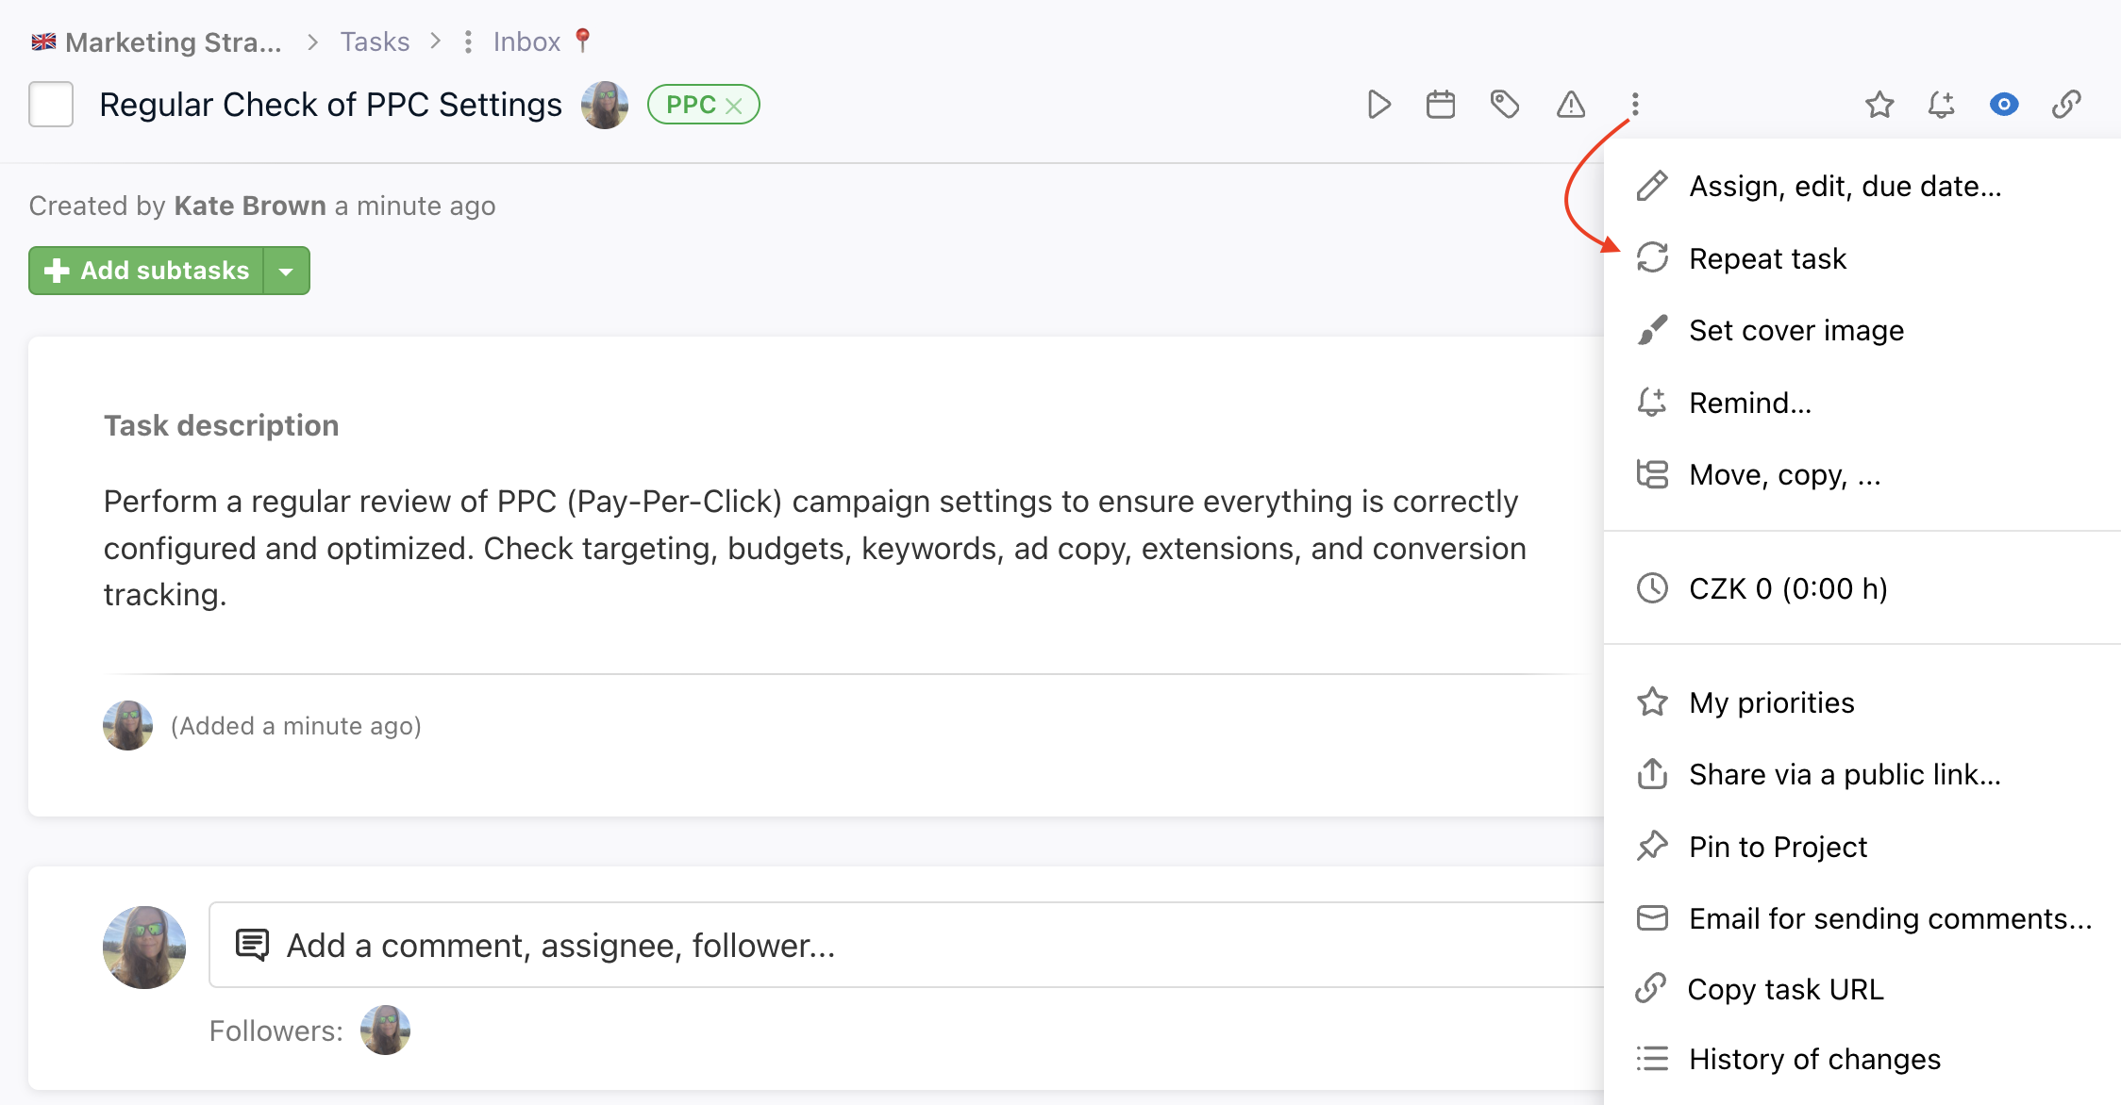Select Assign, edit, due date menu item

[x=1862, y=186]
